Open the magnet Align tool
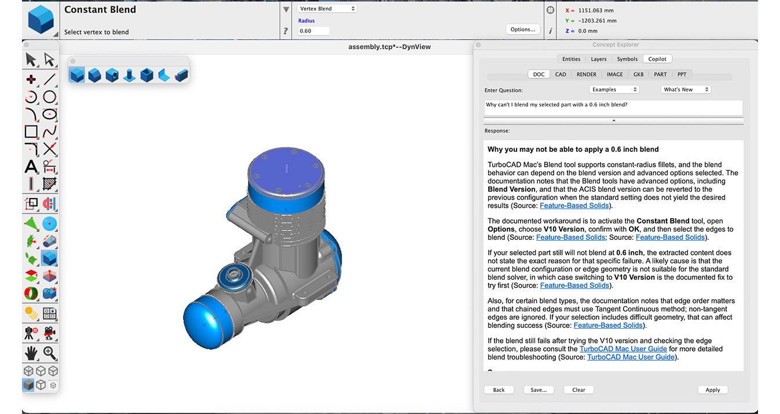 (x=49, y=204)
